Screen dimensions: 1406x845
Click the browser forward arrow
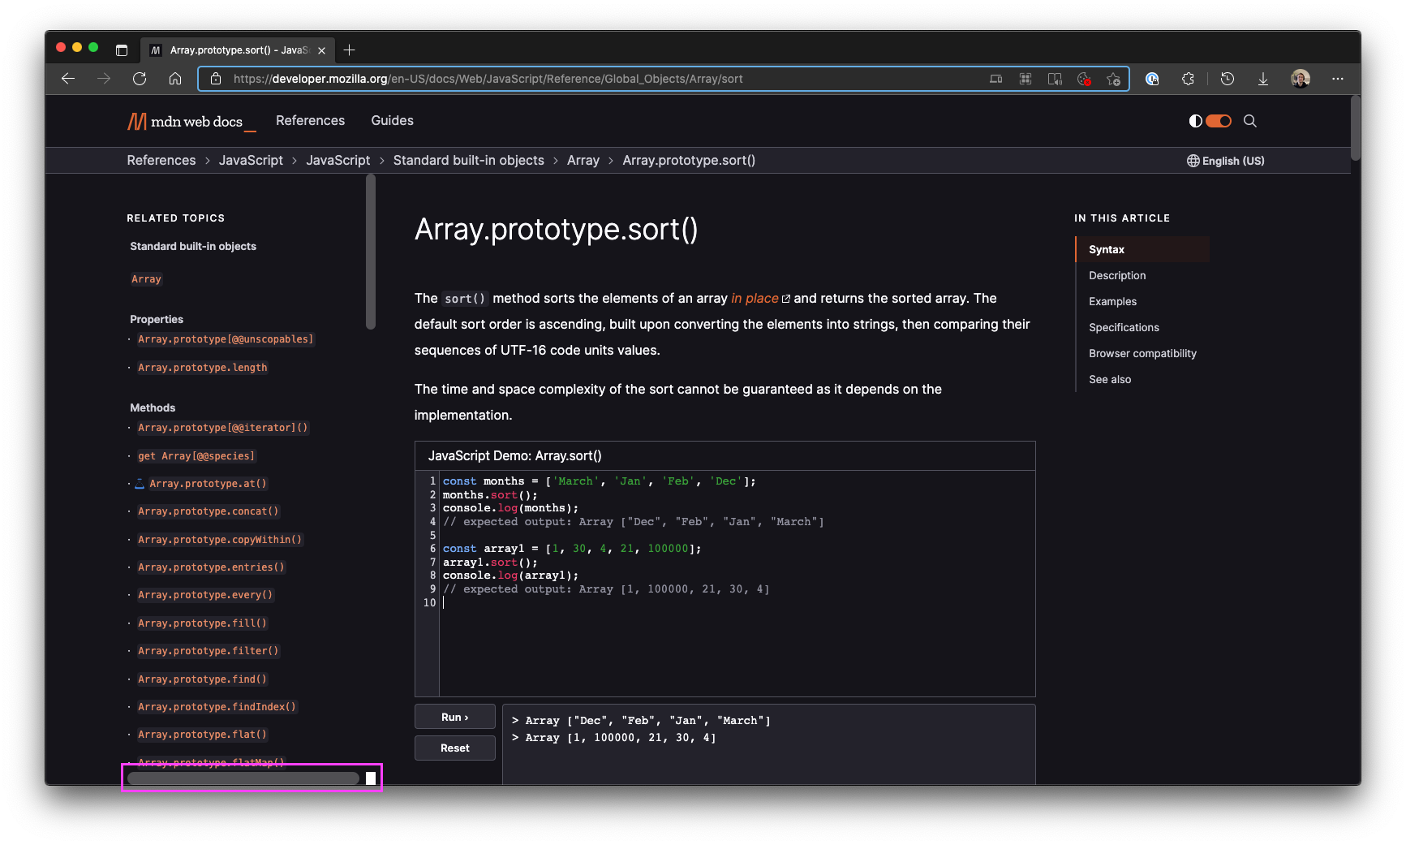(x=104, y=79)
